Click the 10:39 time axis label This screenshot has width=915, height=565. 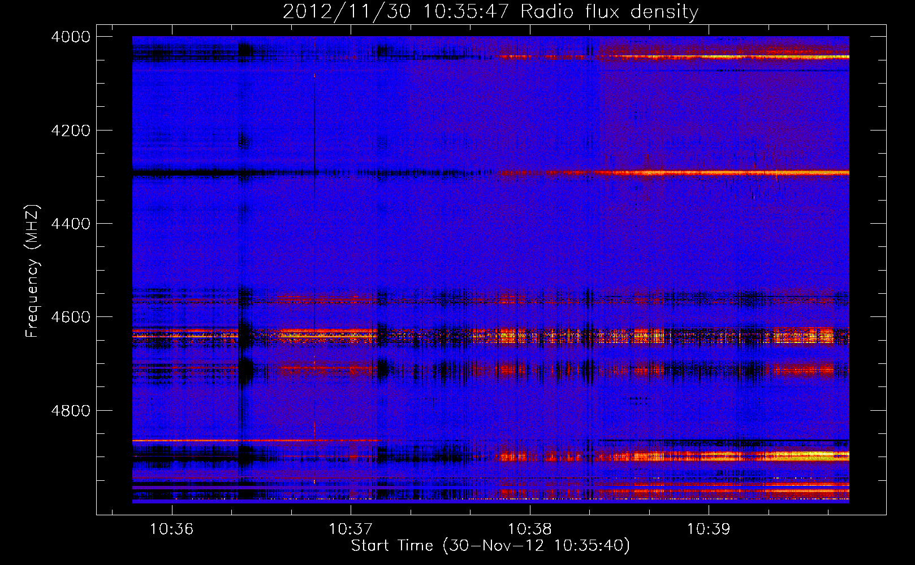pyautogui.click(x=709, y=529)
